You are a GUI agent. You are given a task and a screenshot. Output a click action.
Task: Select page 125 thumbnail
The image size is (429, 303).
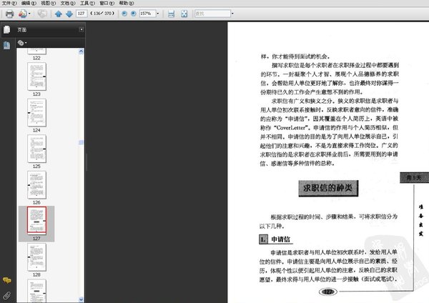tap(36, 149)
